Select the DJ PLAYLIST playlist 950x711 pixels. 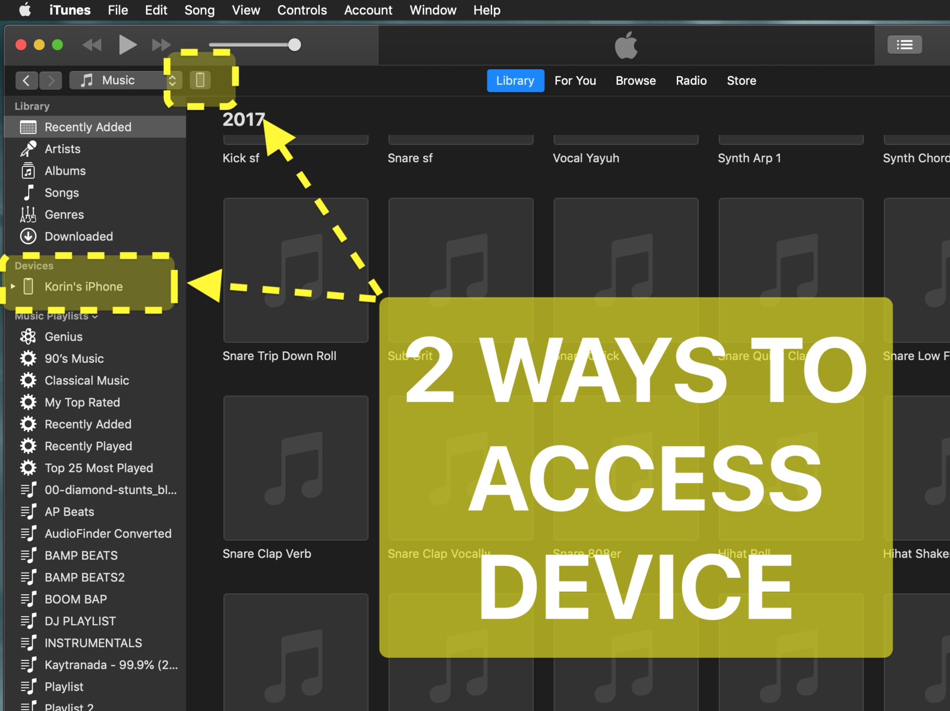[95, 621]
